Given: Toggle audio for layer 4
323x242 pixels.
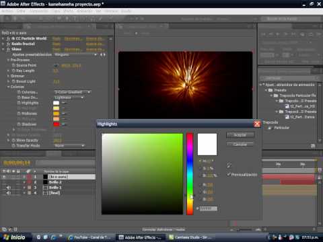Looking at the screenshot, I should click(x=9, y=193).
